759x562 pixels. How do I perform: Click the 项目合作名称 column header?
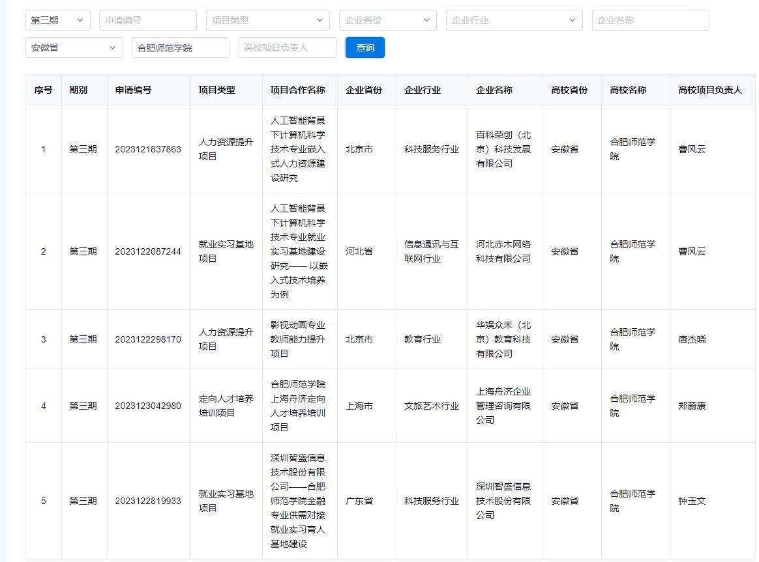click(x=298, y=91)
